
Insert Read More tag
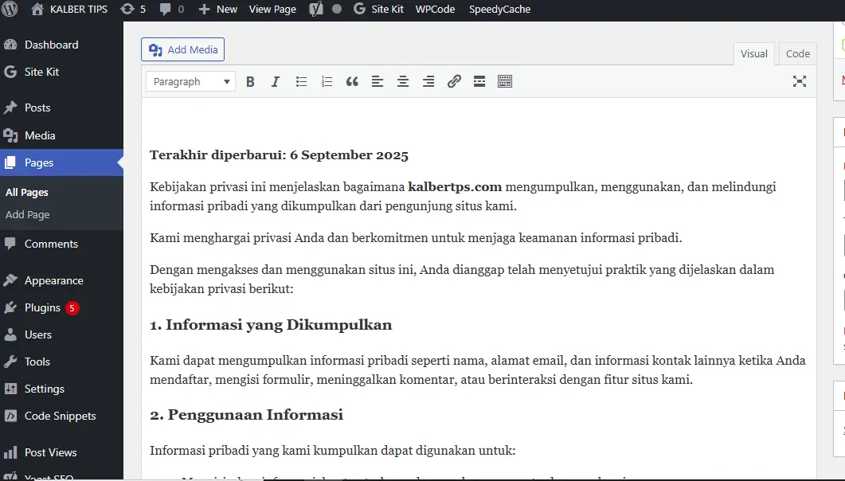479,81
